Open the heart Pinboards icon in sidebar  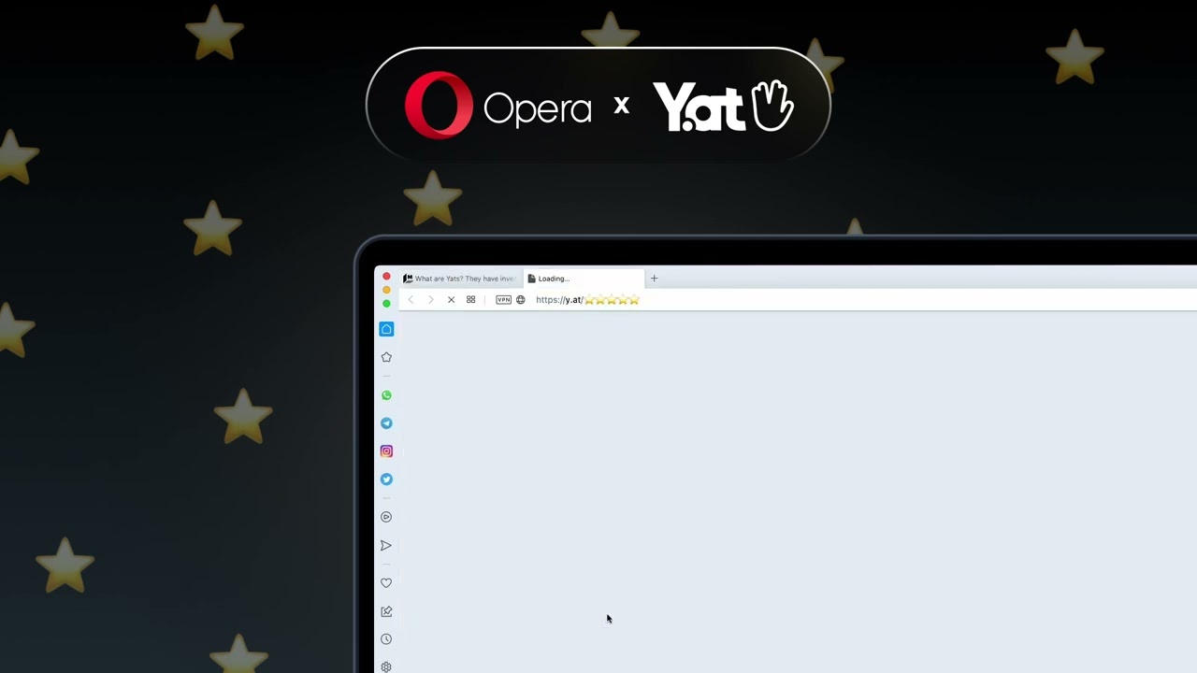pos(386,583)
